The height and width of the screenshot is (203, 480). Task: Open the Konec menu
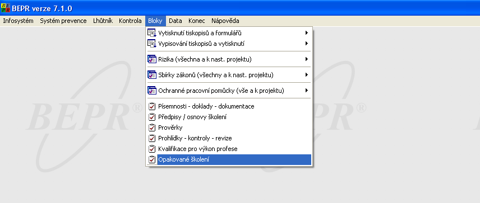coord(197,21)
